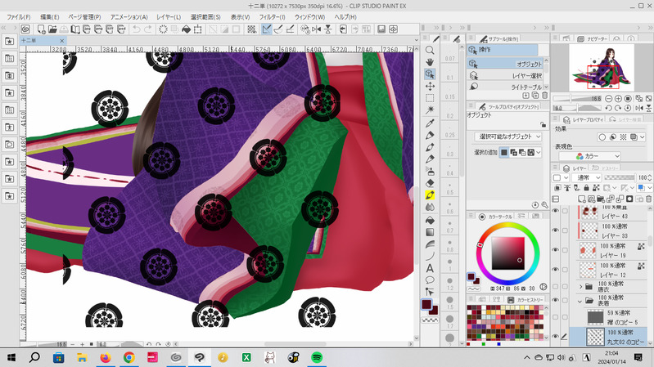Select the Operation object tool in tool palette
This screenshot has width=654, height=367.
click(x=430, y=74)
